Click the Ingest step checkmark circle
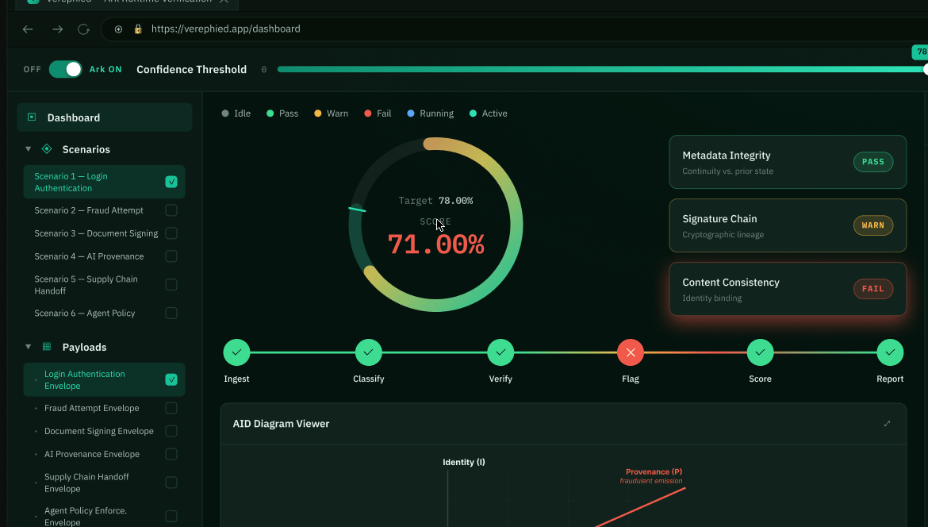 (236, 352)
